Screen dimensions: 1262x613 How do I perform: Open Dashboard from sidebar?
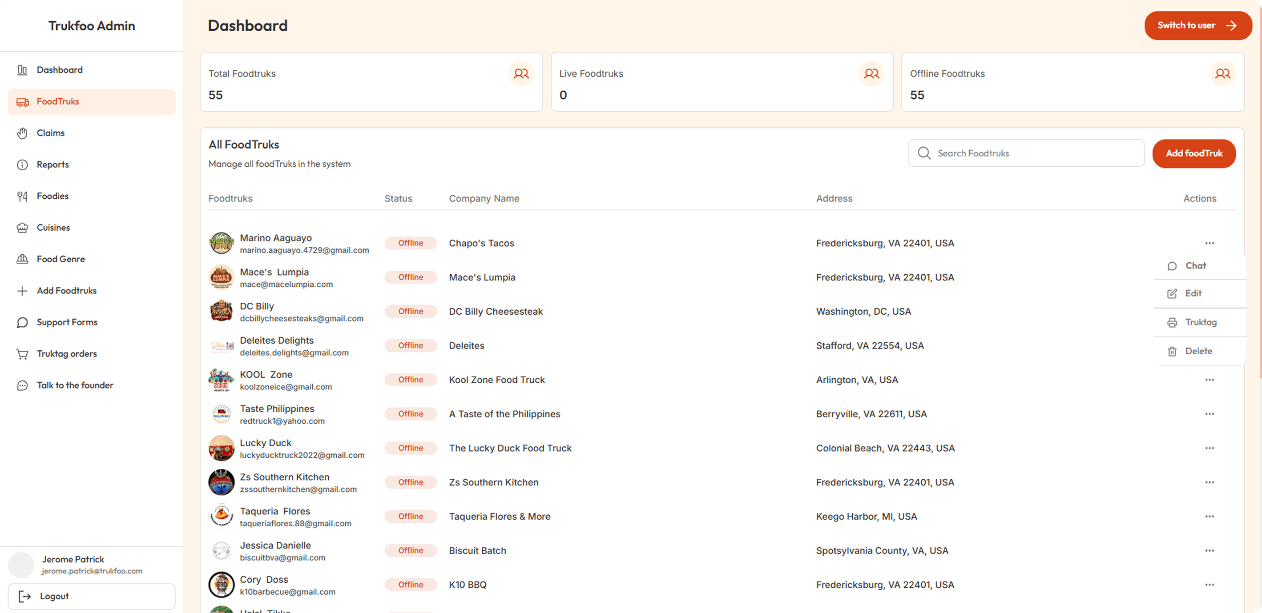coord(92,70)
